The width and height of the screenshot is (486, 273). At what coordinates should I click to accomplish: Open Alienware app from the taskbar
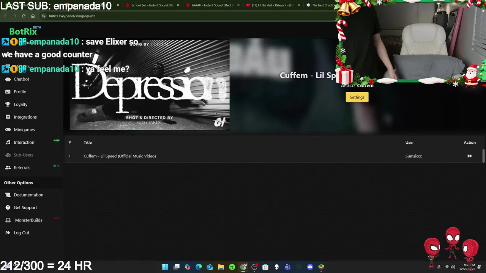tap(276, 267)
